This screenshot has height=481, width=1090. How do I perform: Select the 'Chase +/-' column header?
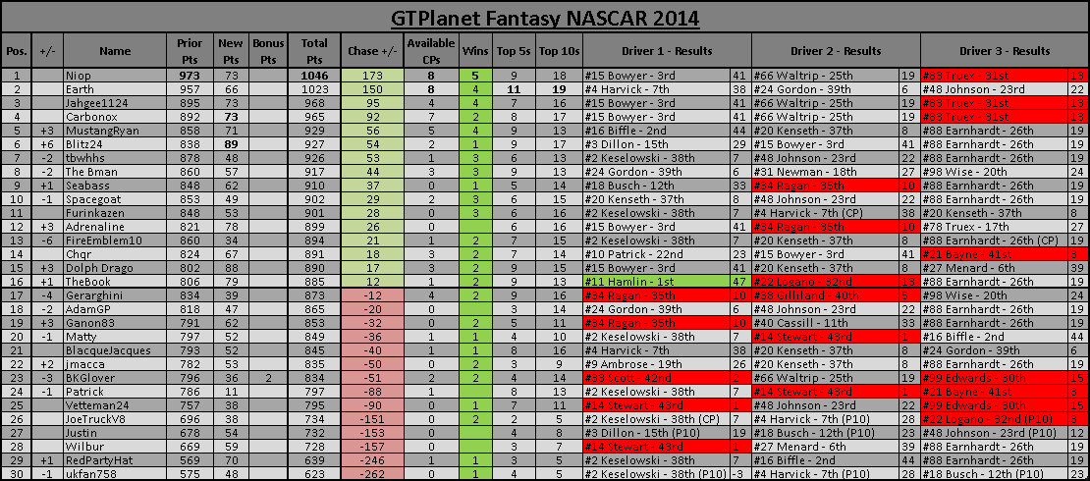373,51
